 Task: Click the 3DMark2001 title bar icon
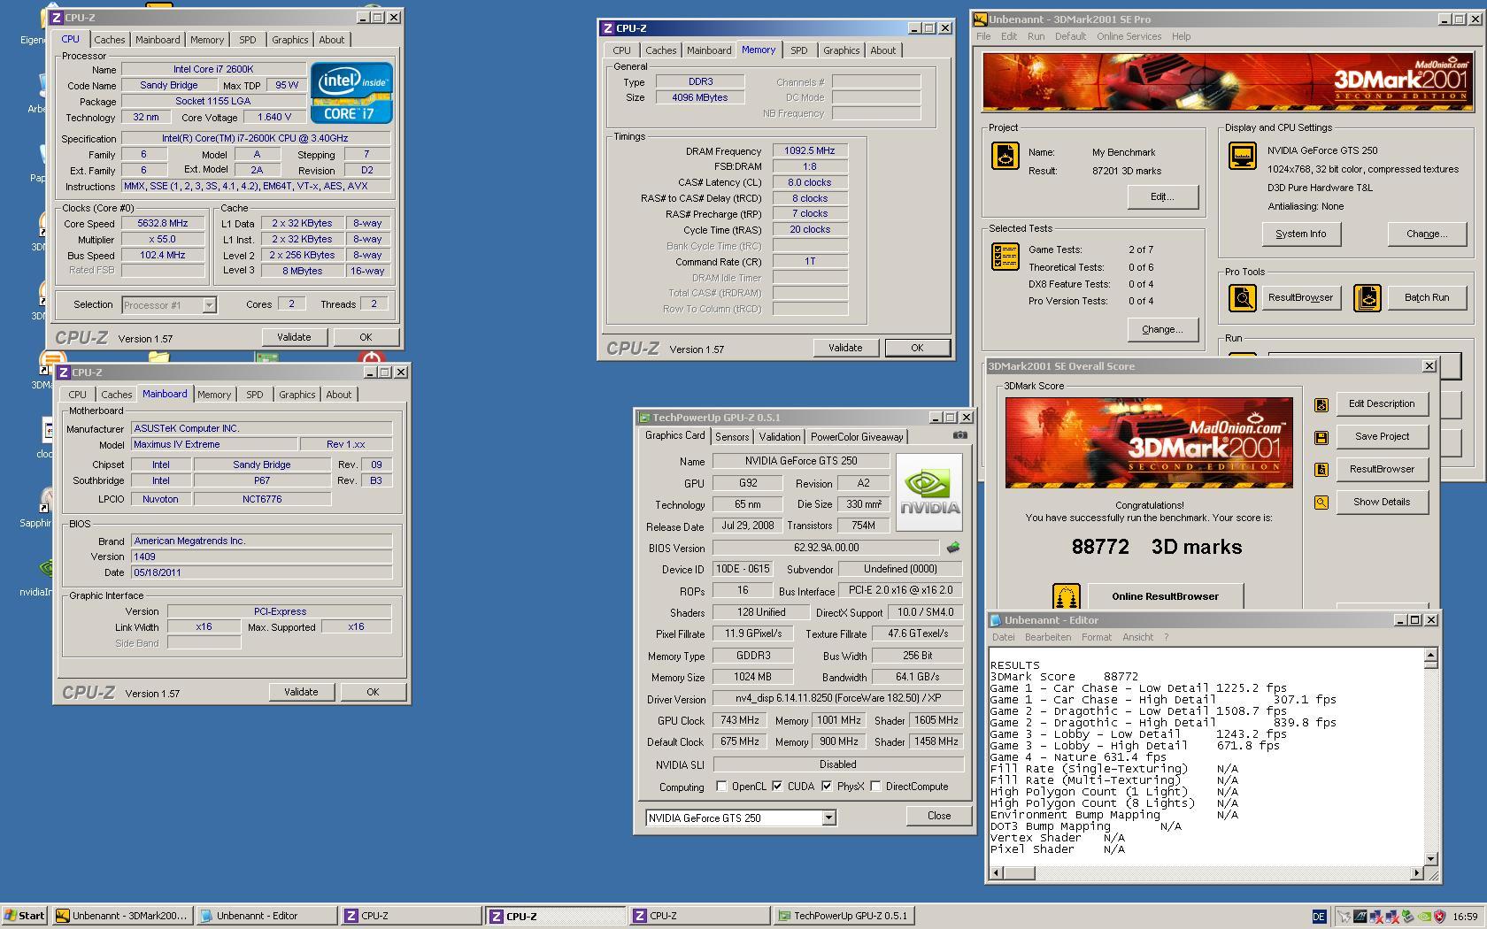tap(980, 19)
